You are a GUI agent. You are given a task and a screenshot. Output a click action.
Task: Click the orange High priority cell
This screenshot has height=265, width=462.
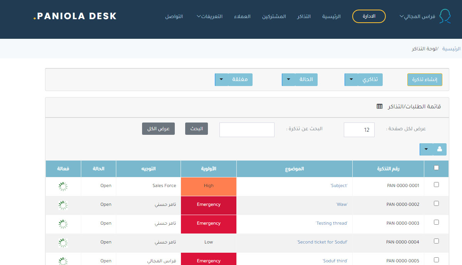(209, 186)
